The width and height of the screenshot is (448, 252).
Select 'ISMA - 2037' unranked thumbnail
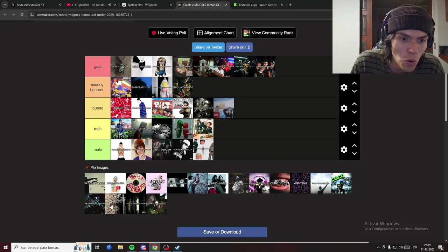197,183
